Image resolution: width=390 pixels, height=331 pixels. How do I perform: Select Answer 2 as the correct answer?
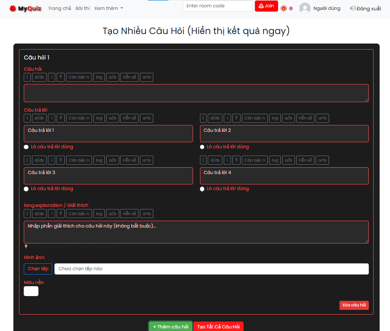click(202, 147)
